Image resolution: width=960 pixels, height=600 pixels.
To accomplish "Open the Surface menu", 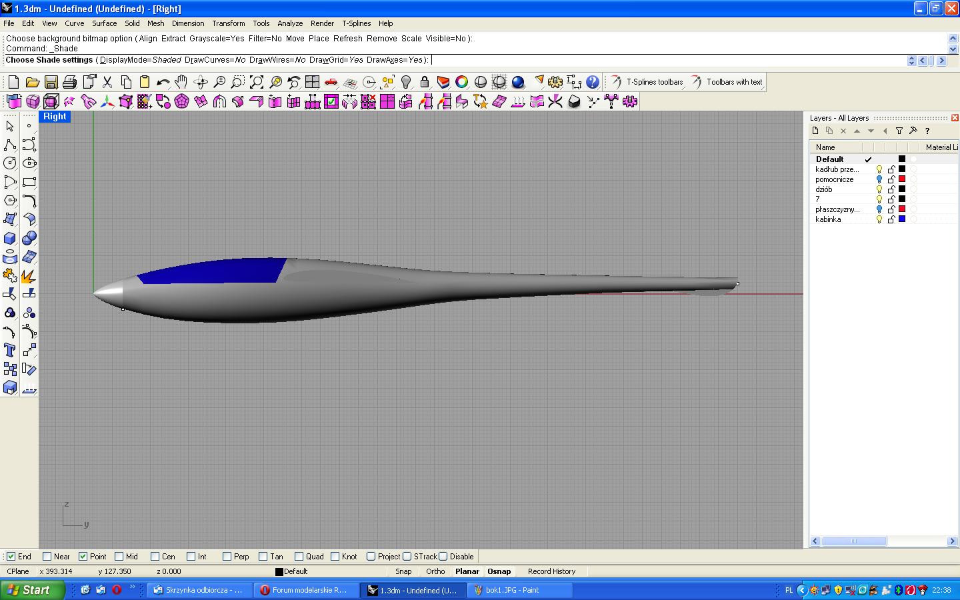I will 104,23.
